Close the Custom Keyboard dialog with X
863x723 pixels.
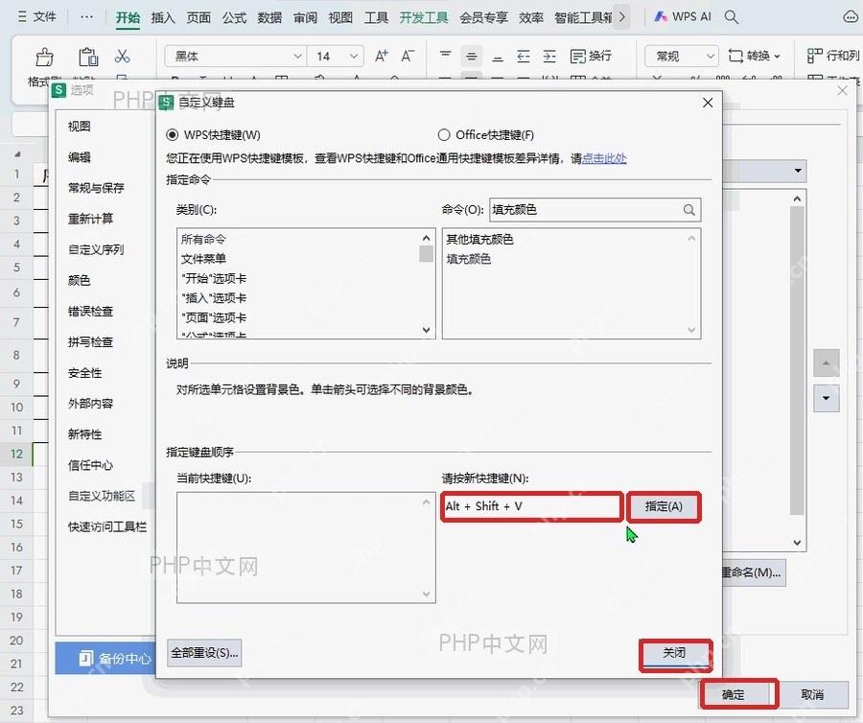click(x=708, y=103)
